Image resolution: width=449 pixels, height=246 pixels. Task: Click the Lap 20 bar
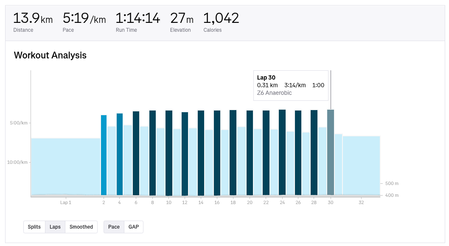point(250,153)
